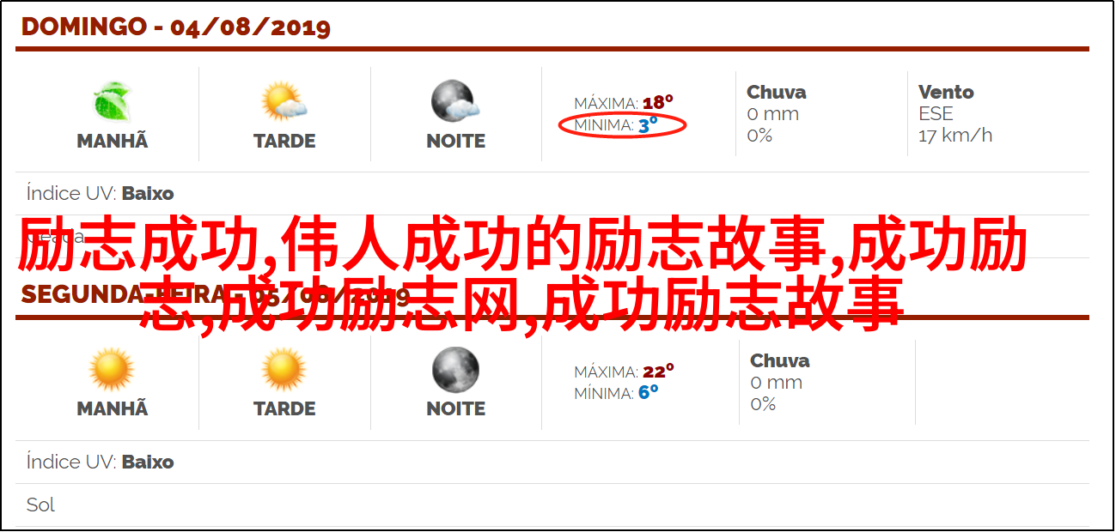The height and width of the screenshot is (532, 1116).
Task: Click Monday's night moon icon
Action: (x=455, y=370)
